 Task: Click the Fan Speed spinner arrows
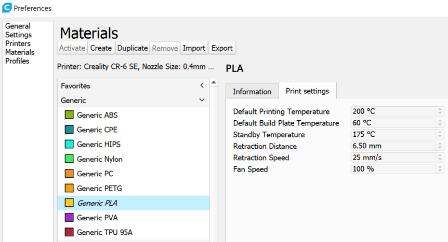point(440,169)
